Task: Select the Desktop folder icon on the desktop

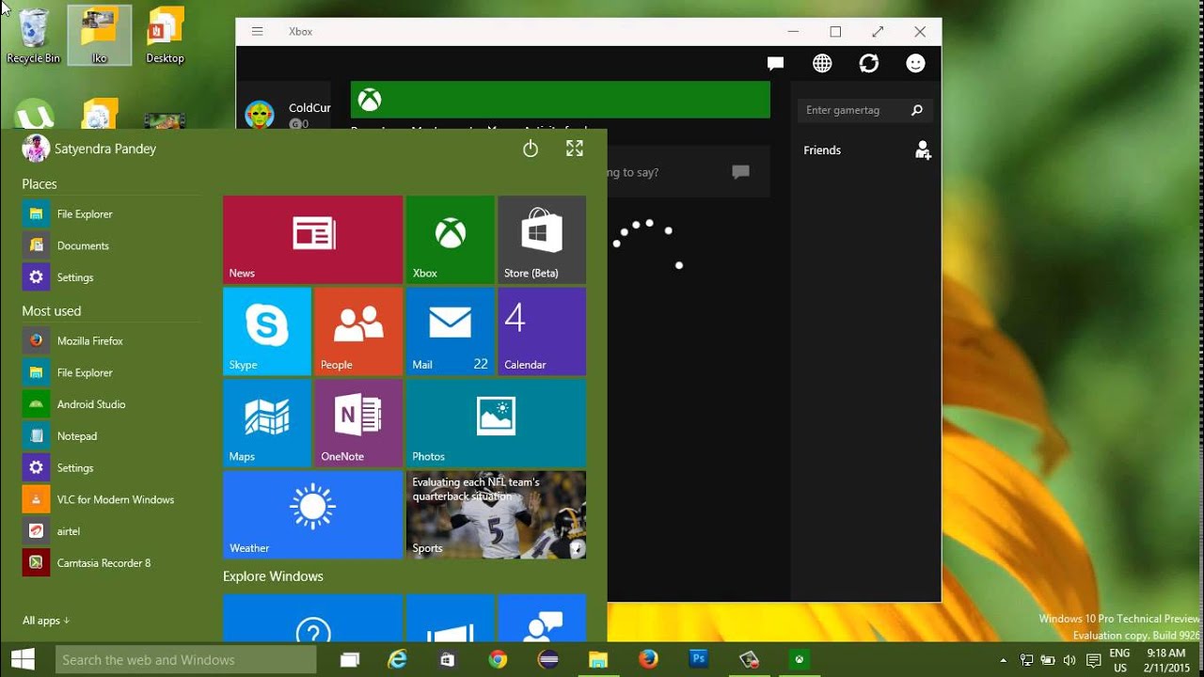Action: coord(166,36)
